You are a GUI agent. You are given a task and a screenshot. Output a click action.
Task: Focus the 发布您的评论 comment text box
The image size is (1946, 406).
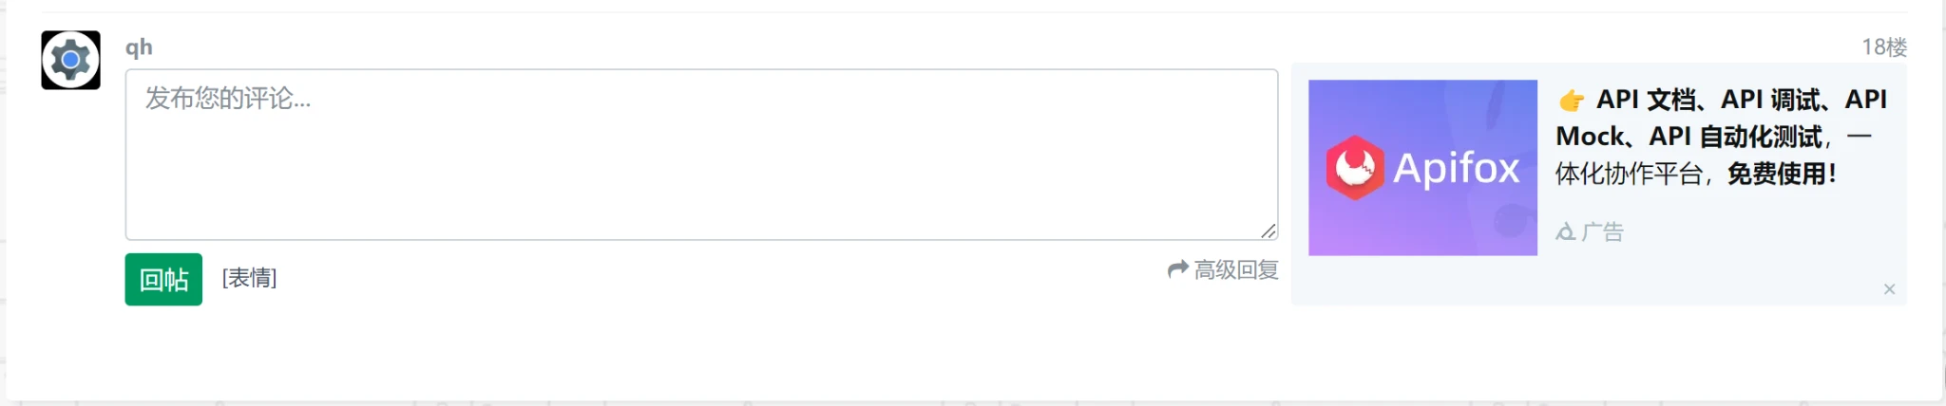(700, 154)
